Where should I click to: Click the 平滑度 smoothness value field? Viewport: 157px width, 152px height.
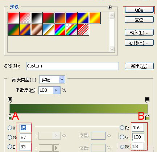pos(46,90)
